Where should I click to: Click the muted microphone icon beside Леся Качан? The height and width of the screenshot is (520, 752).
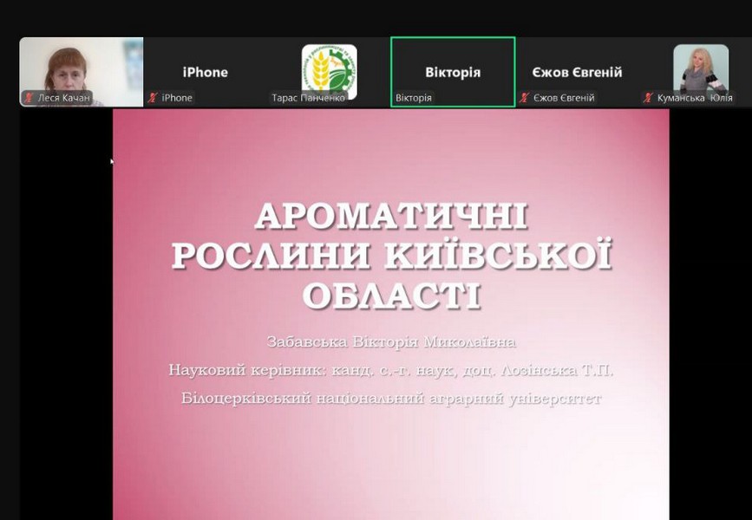[x=29, y=98]
